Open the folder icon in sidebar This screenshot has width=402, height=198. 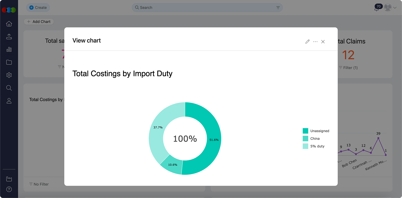(x=9, y=62)
